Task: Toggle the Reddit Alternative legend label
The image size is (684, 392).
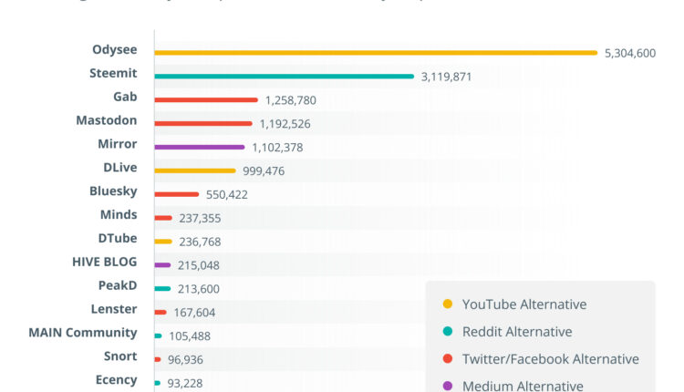Action: click(x=516, y=332)
